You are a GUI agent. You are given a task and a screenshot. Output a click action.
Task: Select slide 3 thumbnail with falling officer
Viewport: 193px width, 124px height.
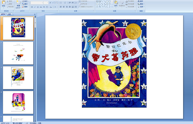click(18, 78)
